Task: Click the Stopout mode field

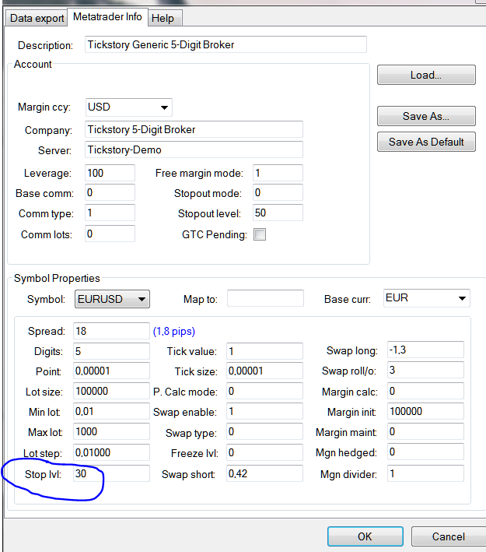Action: coord(278,193)
